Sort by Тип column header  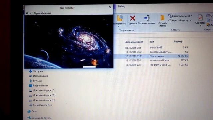pyautogui.click(x=152, y=42)
